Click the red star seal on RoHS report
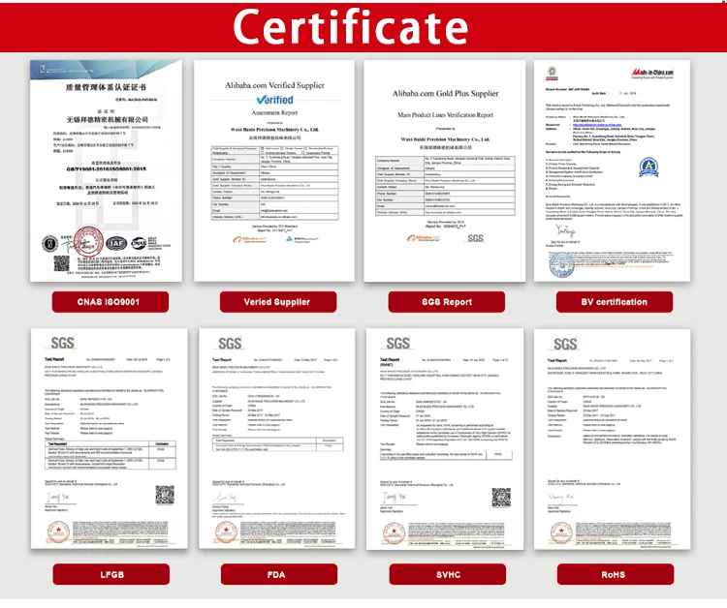Screen dimensions: 727x608 click(x=561, y=533)
